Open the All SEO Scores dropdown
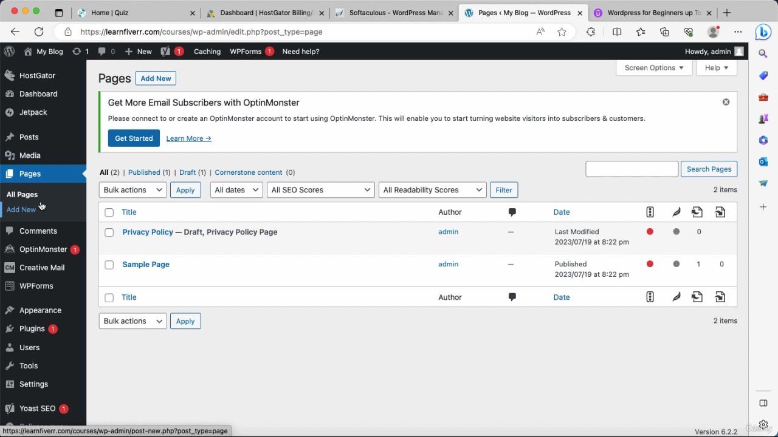 point(320,190)
